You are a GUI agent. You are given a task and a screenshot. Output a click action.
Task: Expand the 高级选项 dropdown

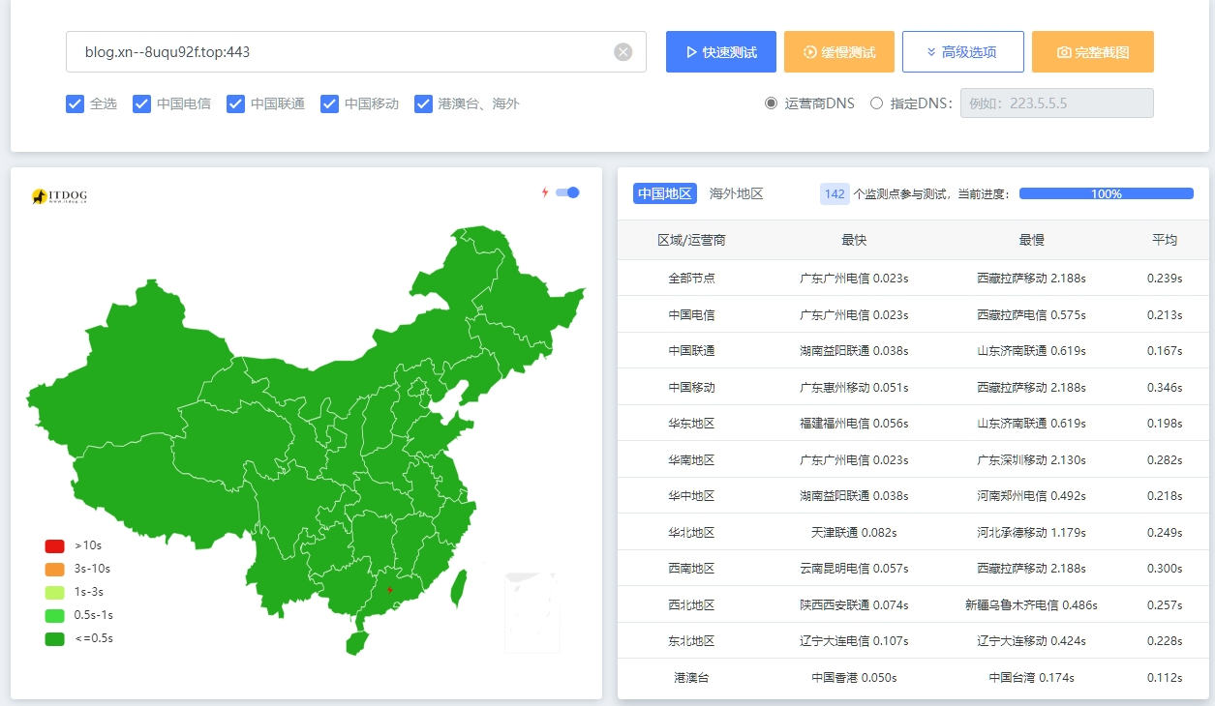click(x=963, y=51)
